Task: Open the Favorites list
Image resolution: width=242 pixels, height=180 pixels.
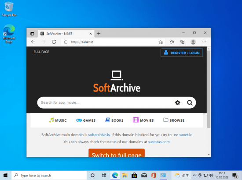Action: click(x=172, y=42)
